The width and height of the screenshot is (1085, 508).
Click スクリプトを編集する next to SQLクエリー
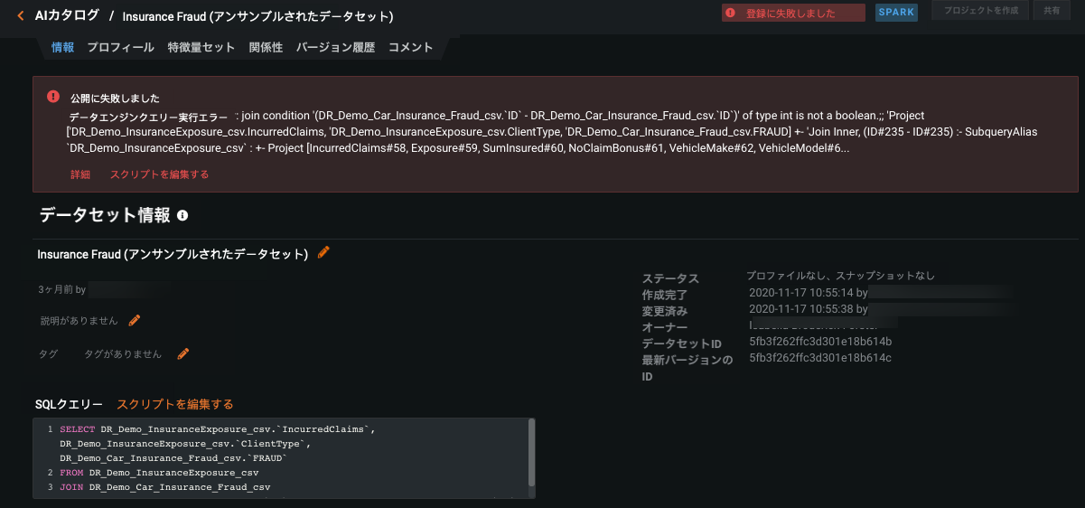175,404
